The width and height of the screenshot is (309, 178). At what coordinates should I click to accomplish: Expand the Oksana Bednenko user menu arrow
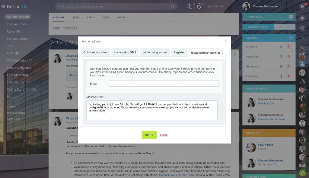click(x=280, y=6)
